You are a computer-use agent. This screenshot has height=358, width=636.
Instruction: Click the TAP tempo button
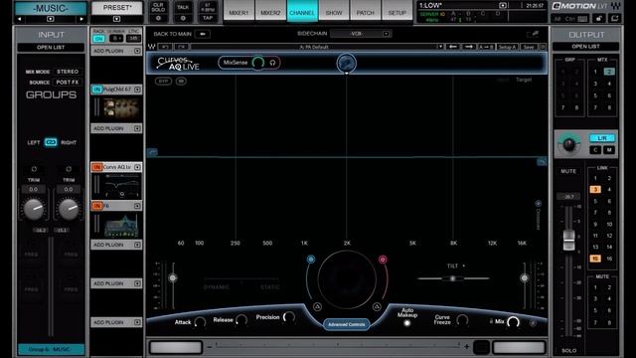pos(208,18)
